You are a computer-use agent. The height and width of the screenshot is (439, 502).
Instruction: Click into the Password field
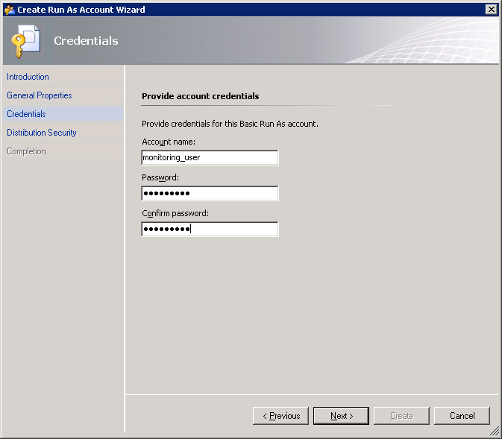210,193
